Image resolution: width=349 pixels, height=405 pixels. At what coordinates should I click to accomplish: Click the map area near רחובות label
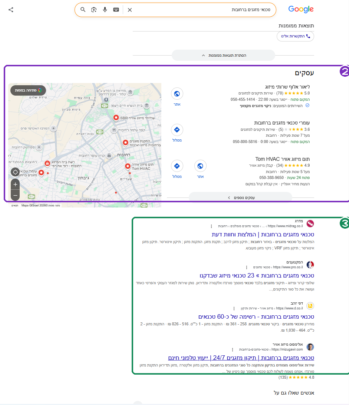124,155
